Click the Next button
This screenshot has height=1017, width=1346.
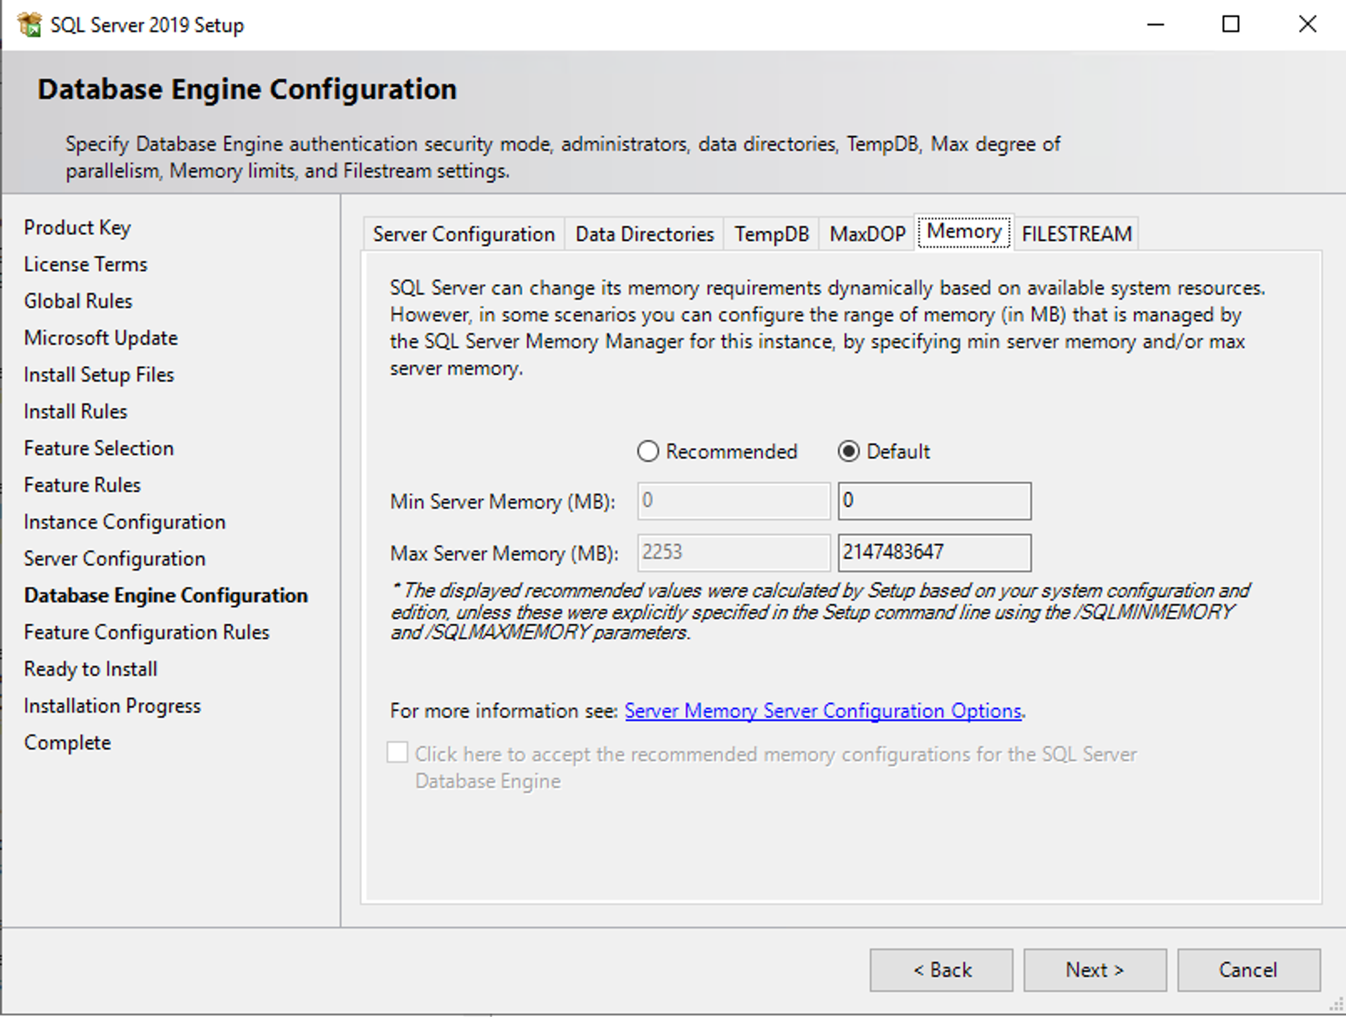[1094, 969]
